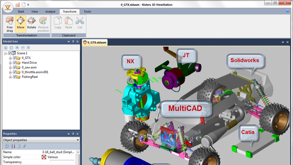
Task: Open the Properties panel options arrow
Action: click(x=69, y=134)
